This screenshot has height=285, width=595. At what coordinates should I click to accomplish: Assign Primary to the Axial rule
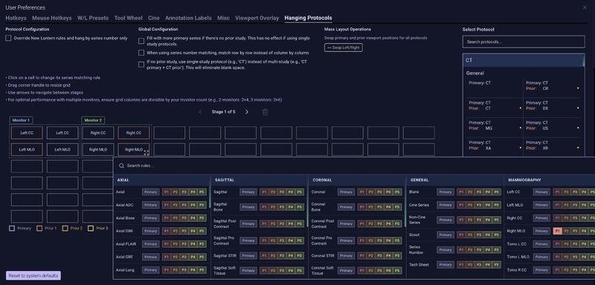tap(151, 192)
